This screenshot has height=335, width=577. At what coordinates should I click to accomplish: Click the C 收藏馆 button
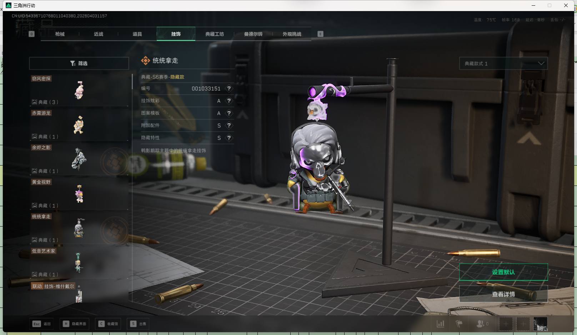coord(108,324)
